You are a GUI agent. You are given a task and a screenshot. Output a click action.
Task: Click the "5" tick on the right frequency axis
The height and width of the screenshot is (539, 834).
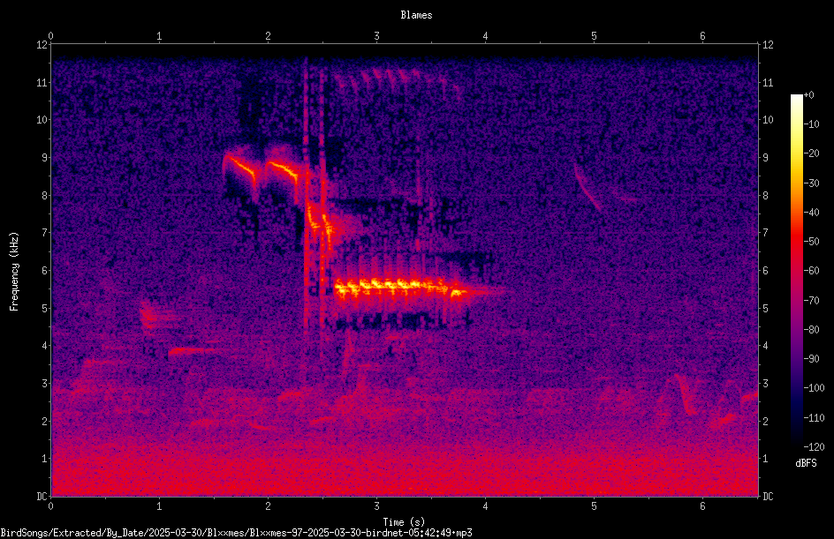point(765,309)
